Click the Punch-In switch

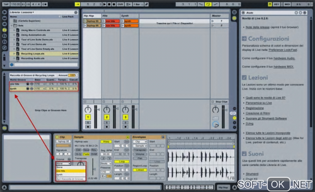(201, 4)
